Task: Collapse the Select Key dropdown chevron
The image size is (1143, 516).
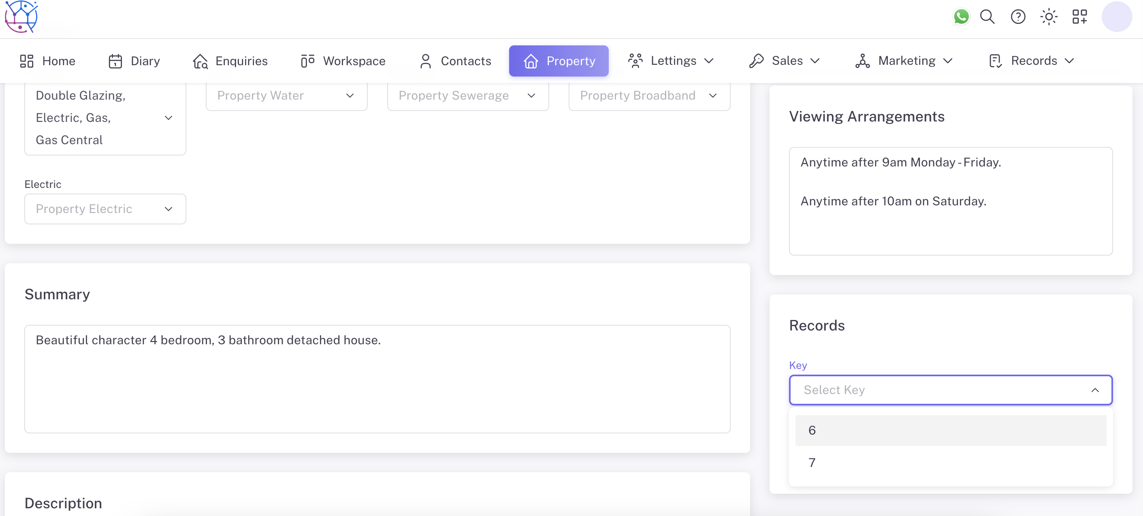Action: point(1095,390)
